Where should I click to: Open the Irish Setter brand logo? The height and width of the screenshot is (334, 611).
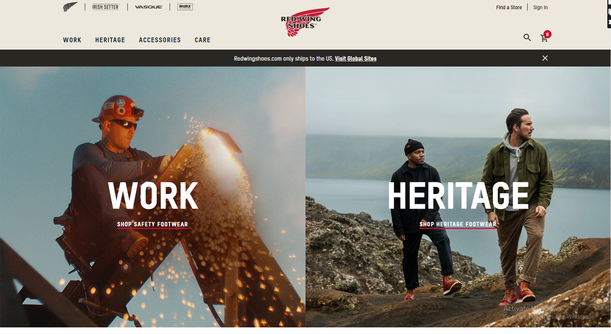(106, 7)
